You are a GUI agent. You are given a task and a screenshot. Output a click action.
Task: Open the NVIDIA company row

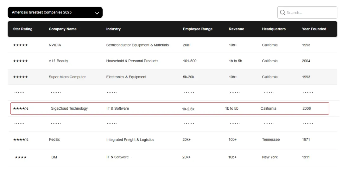[x=55, y=45]
